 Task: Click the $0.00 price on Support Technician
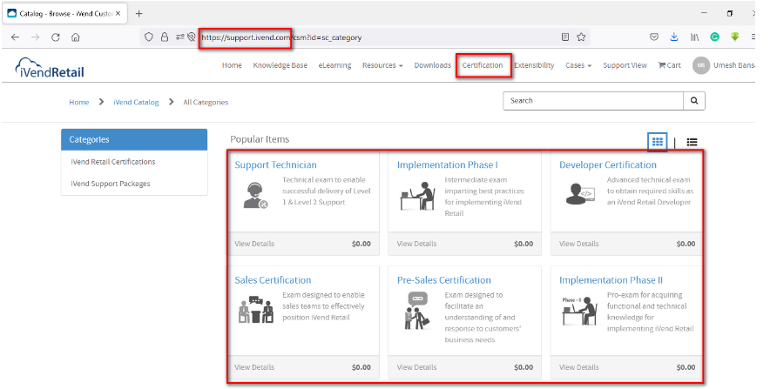coord(361,244)
